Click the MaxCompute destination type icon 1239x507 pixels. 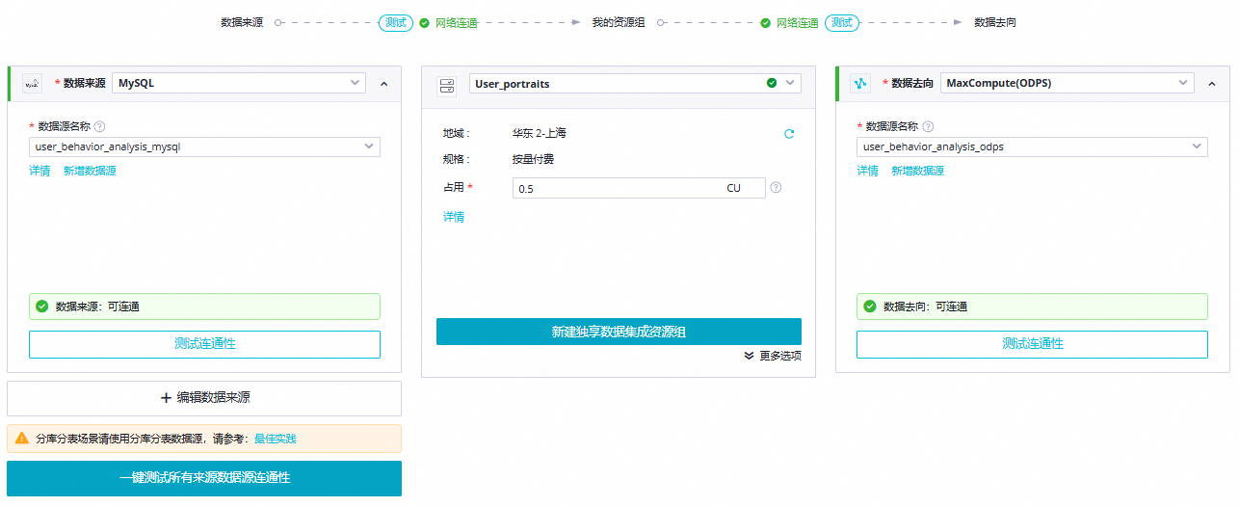(x=860, y=84)
